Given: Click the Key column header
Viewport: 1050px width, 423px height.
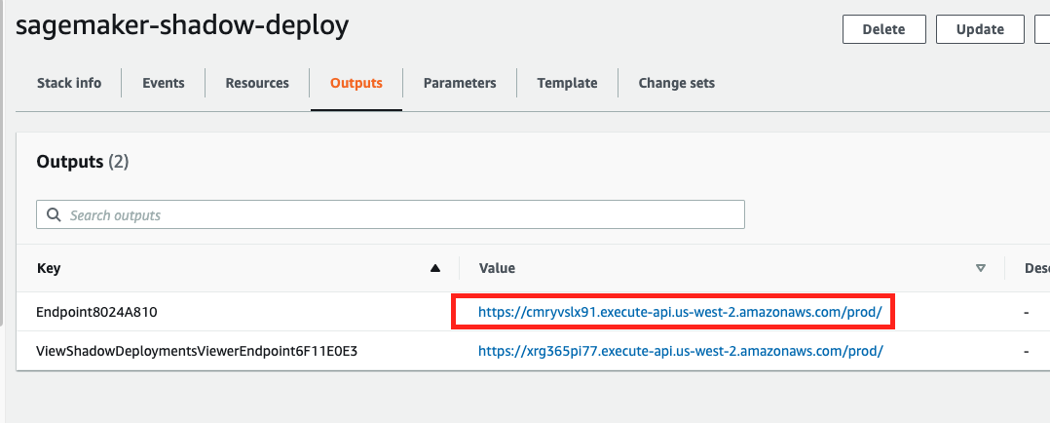Looking at the screenshot, I should tap(49, 268).
